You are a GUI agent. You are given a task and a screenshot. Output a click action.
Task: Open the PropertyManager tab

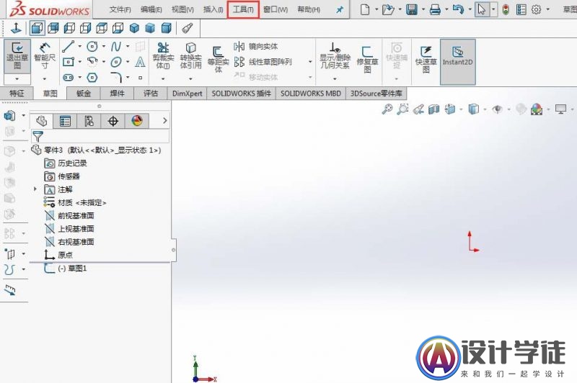coord(65,121)
